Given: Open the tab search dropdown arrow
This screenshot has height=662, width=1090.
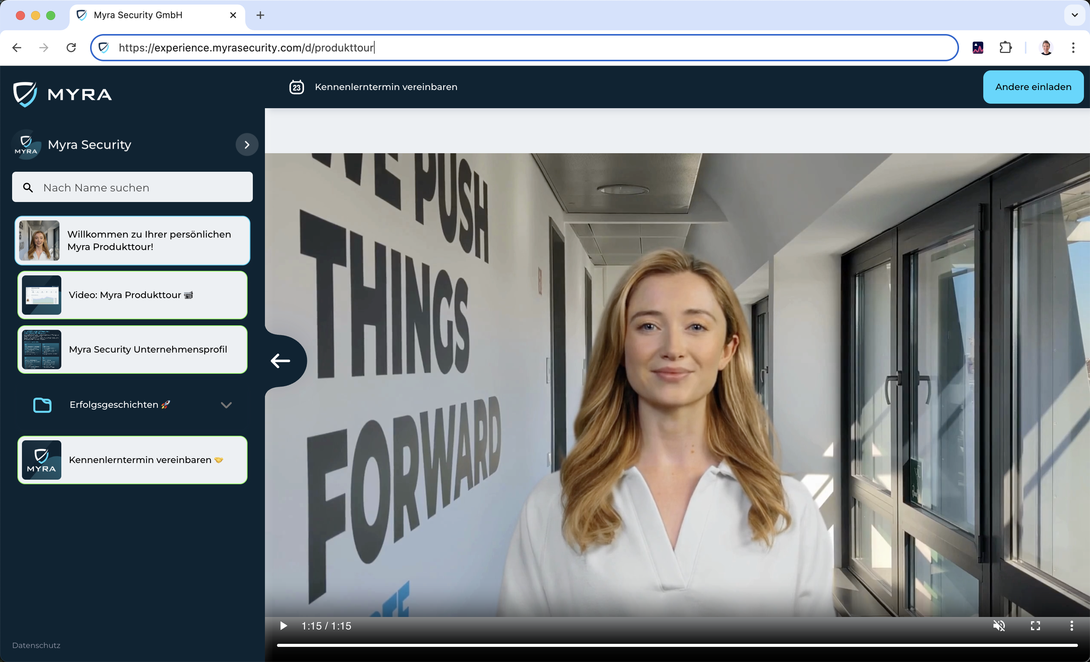Looking at the screenshot, I should (x=1074, y=15).
